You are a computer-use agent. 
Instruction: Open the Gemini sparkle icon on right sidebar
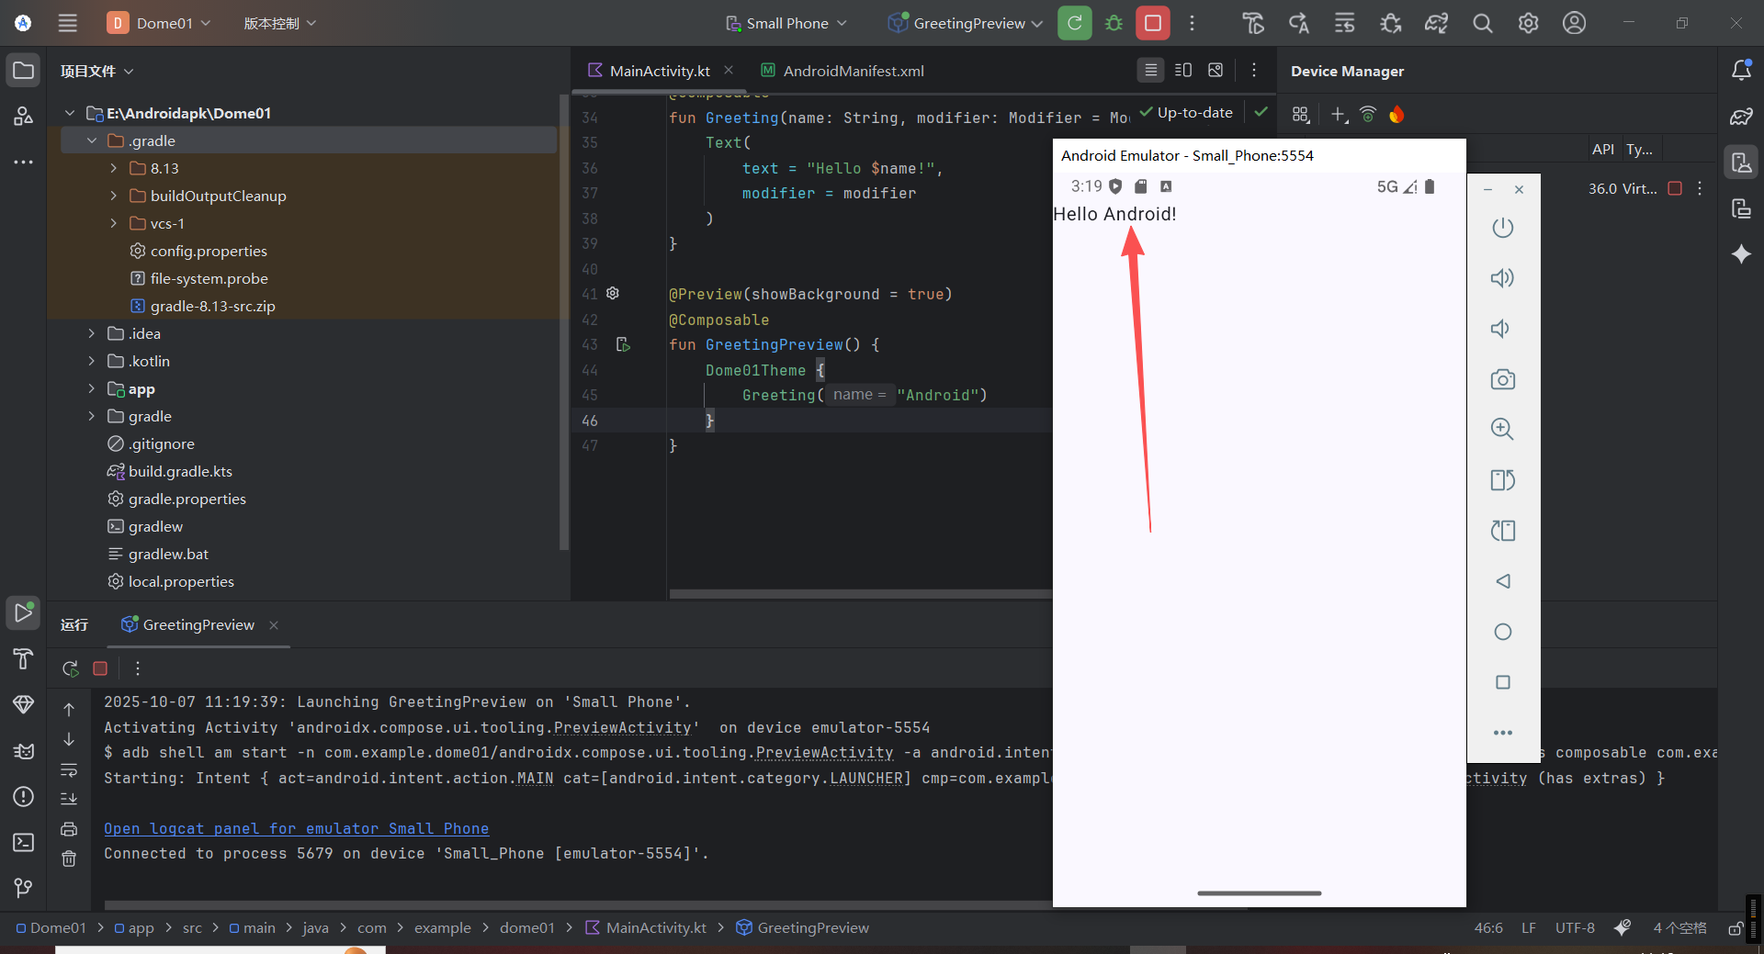pyautogui.click(x=1741, y=254)
